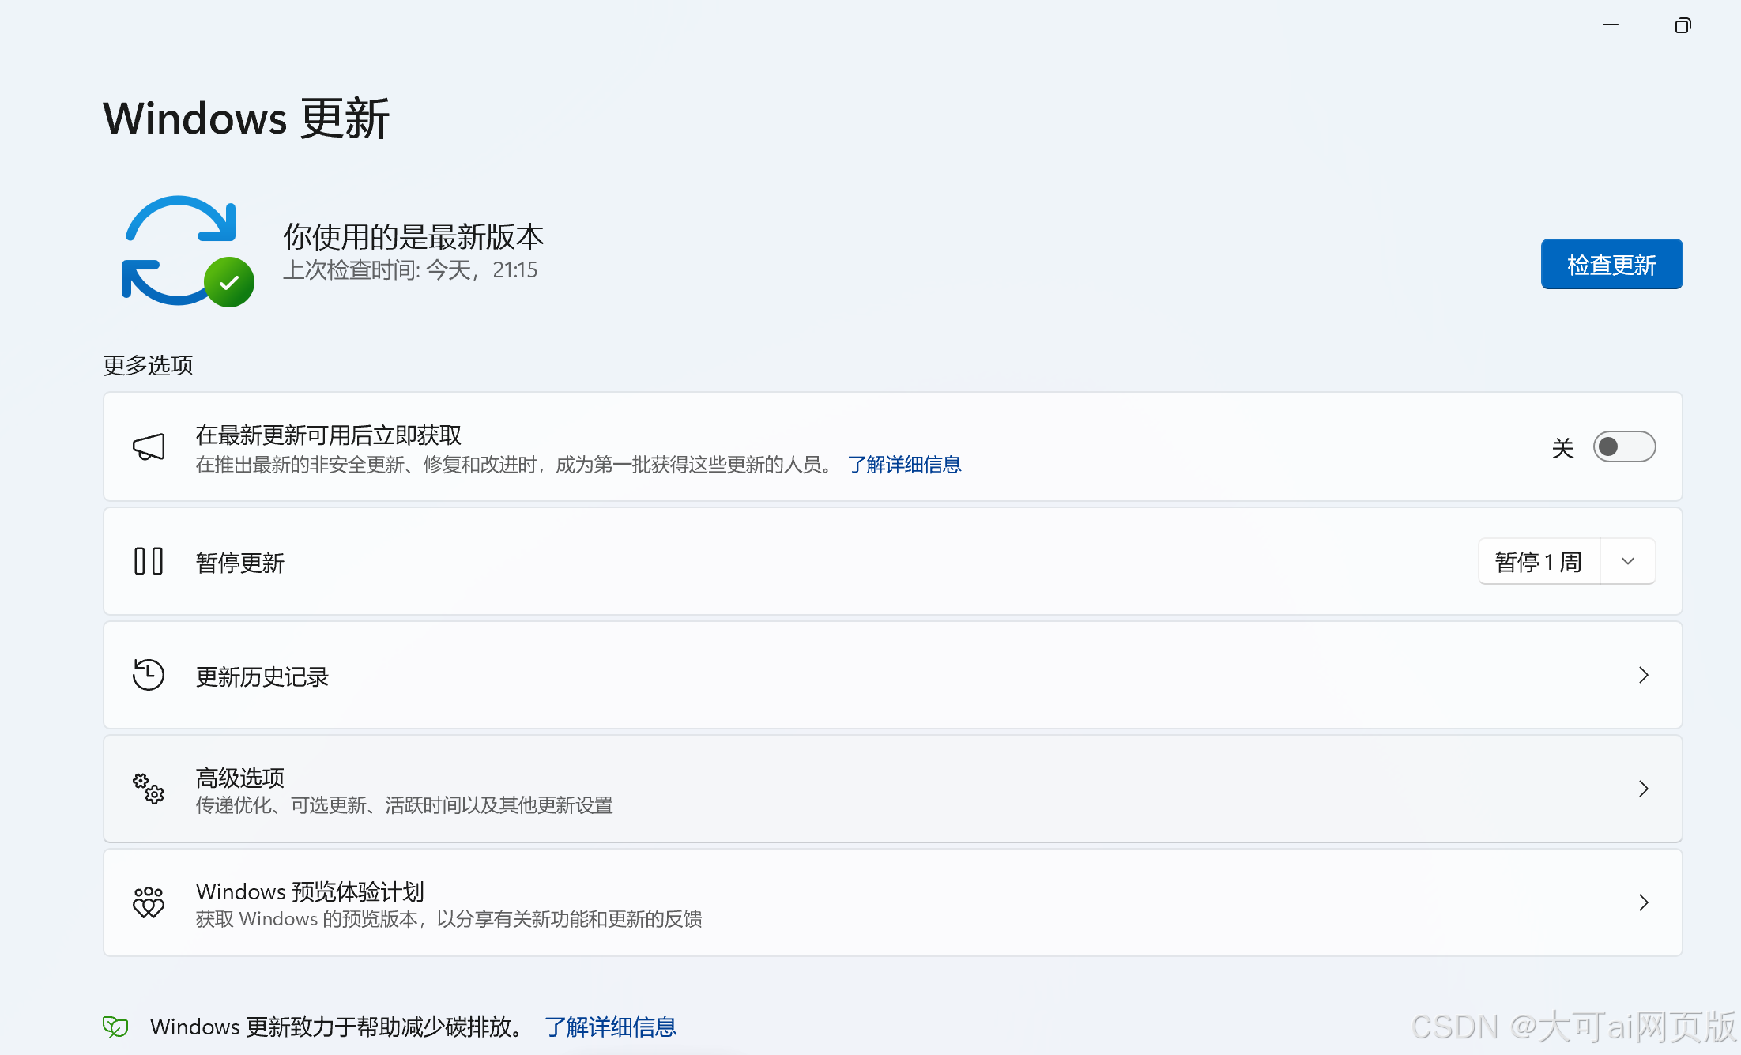Image resolution: width=1741 pixels, height=1055 pixels.
Task: Click the 你使用的是最新版本 status text
Action: click(x=413, y=236)
